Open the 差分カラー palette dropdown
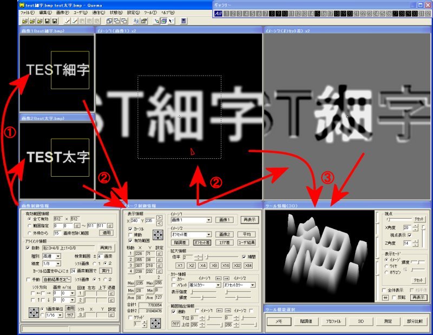 (218, 285)
